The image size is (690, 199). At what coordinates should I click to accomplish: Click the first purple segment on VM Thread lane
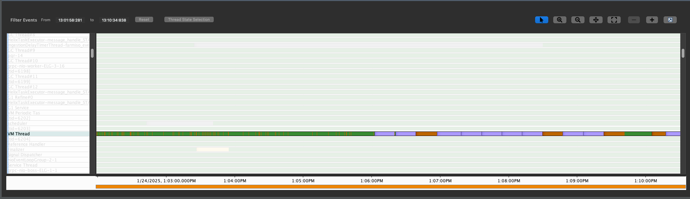tap(384, 134)
